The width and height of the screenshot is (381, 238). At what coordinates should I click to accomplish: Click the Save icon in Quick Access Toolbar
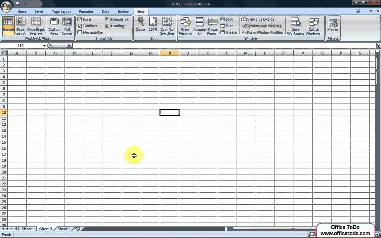click(17, 4)
